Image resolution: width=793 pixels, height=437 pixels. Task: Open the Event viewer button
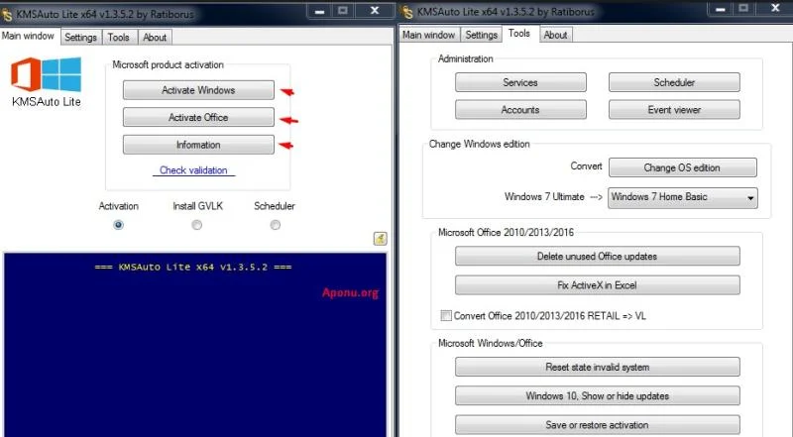click(x=674, y=110)
